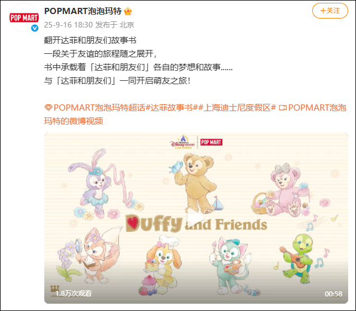
Task: Click the blue verified badge
Action: pos(35,28)
